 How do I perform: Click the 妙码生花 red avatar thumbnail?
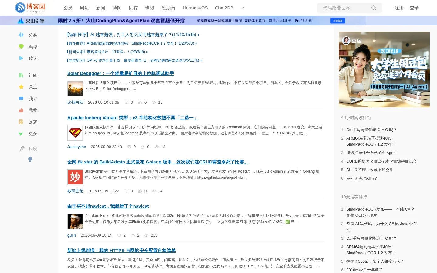(x=75, y=177)
